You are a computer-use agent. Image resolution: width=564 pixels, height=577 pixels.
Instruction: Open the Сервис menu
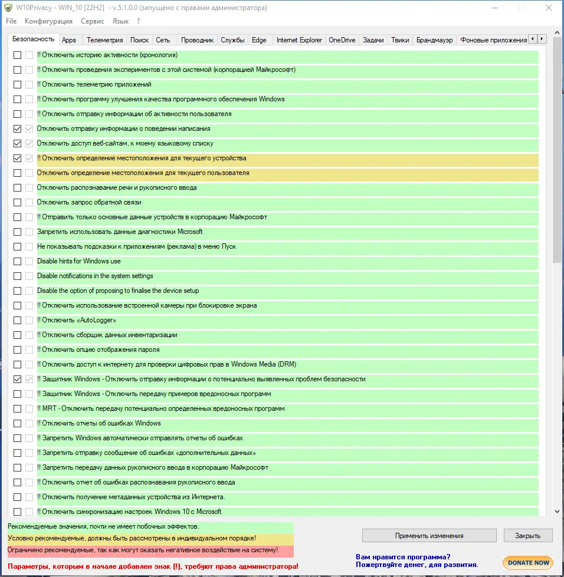point(93,21)
